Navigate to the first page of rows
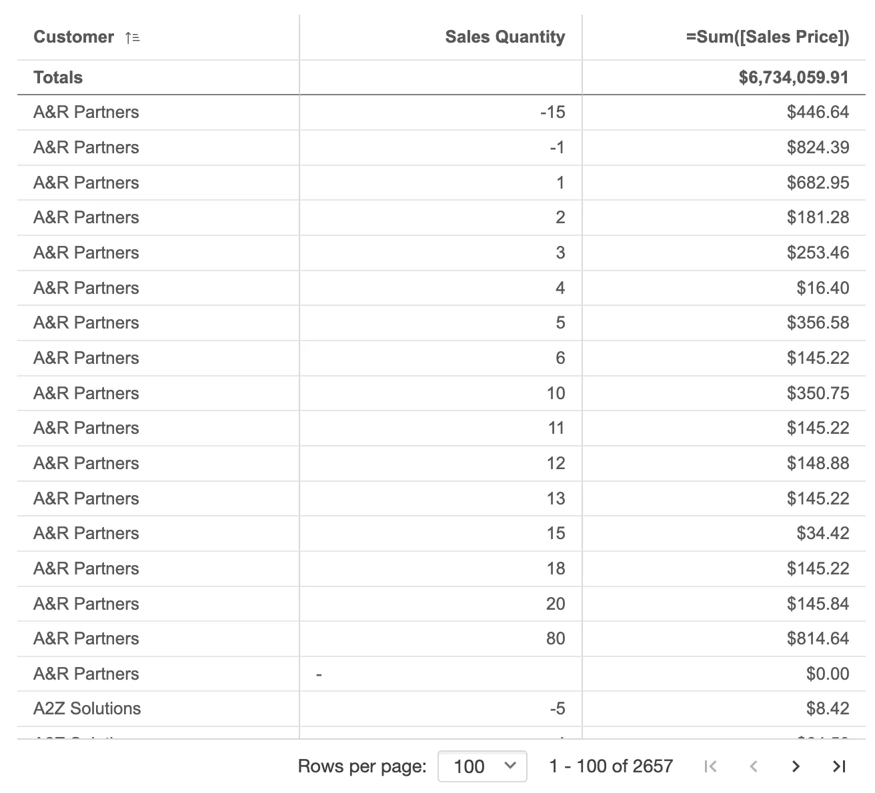Viewport: 875px width, 793px height. coord(710,766)
